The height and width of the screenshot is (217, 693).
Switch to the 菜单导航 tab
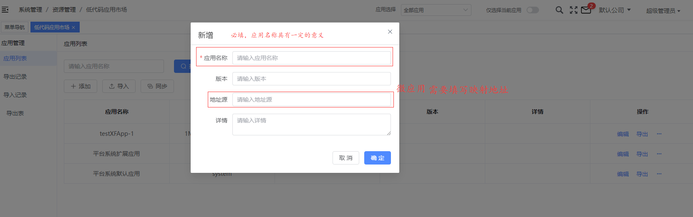pyautogui.click(x=15, y=27)
